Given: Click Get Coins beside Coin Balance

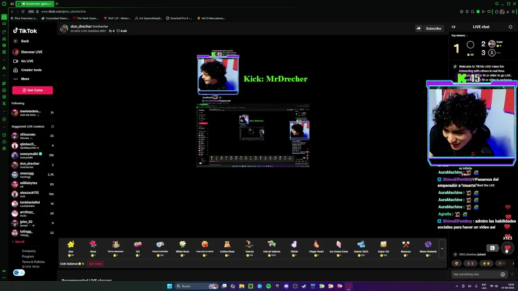Looking at the screenshot, I should (96, 264).
